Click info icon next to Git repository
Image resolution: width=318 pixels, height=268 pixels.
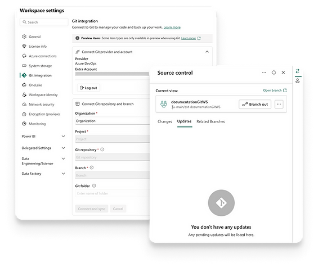click(102, 149)
